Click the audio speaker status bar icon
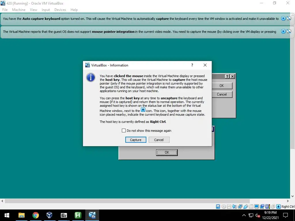This screenshot has width=295, height=221. [235, 206]
